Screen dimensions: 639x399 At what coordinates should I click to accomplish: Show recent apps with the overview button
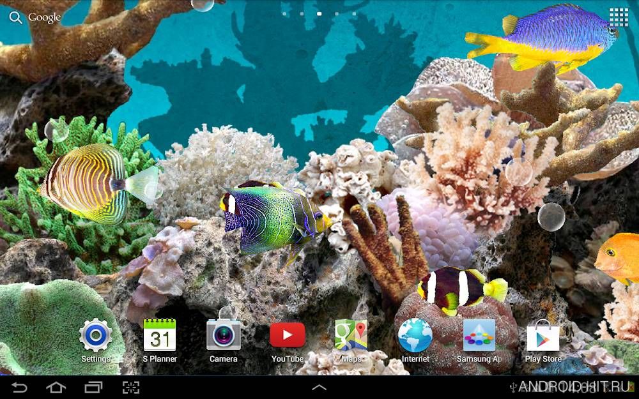point(93,388)
